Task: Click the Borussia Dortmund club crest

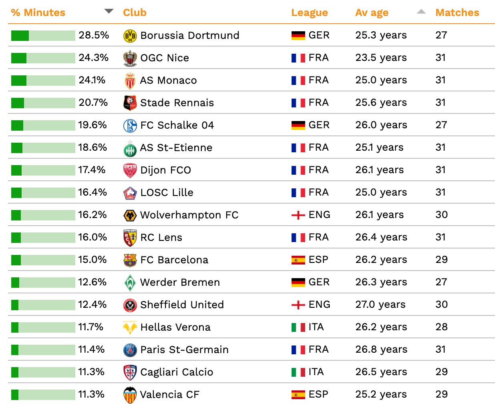Action: 130,36
